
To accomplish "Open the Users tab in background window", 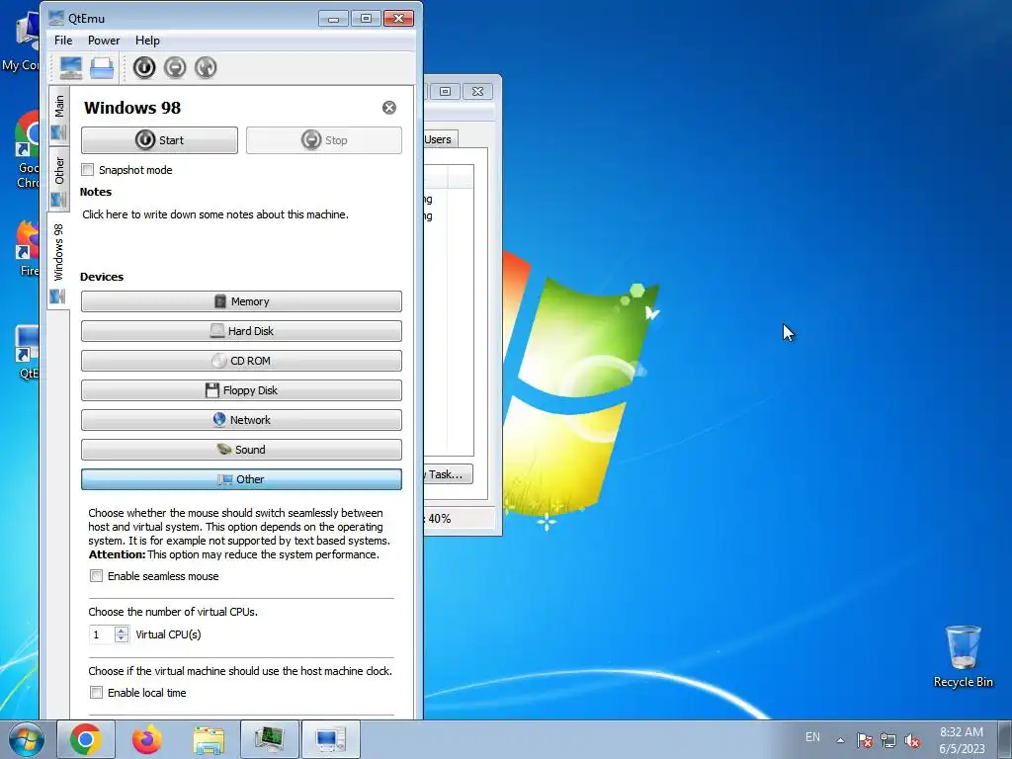I will pyautogui.click(x=439, y=139).
